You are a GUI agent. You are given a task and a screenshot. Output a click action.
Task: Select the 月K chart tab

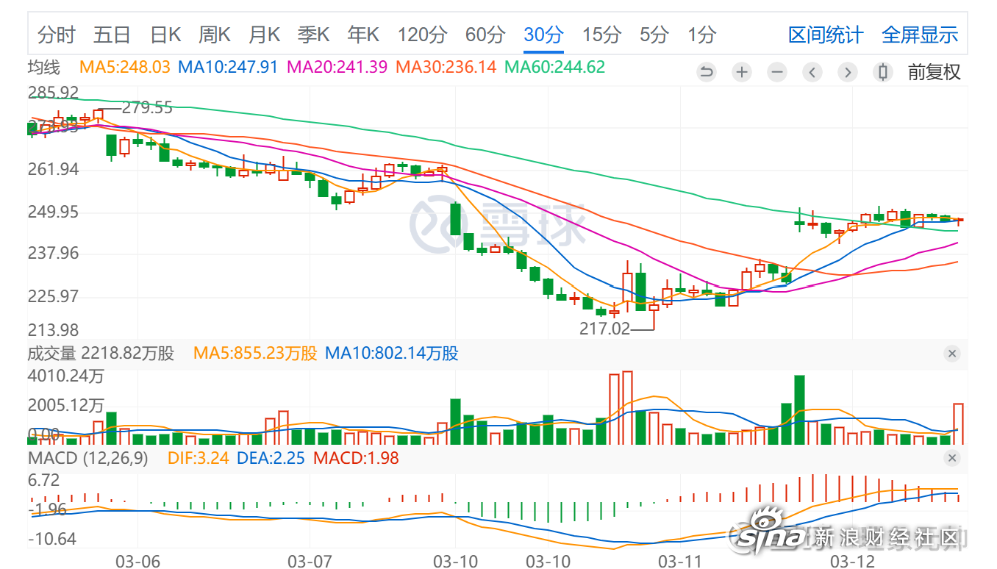[264, 35]
